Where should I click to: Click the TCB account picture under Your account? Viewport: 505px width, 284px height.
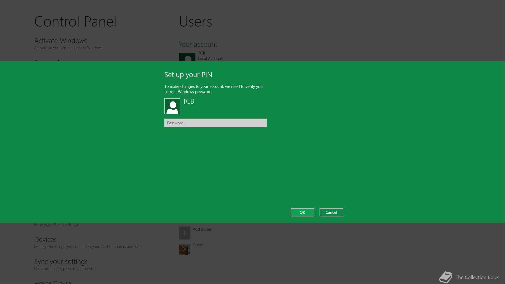[x=187, y=57]
